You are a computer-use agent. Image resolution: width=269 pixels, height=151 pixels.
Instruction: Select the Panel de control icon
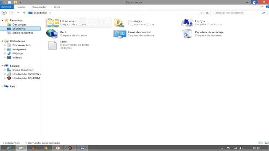[x=120, y=34]
